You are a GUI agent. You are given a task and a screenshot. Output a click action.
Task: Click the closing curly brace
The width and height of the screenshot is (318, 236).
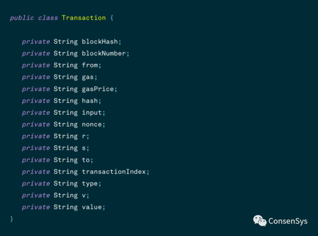click(12, 219)
